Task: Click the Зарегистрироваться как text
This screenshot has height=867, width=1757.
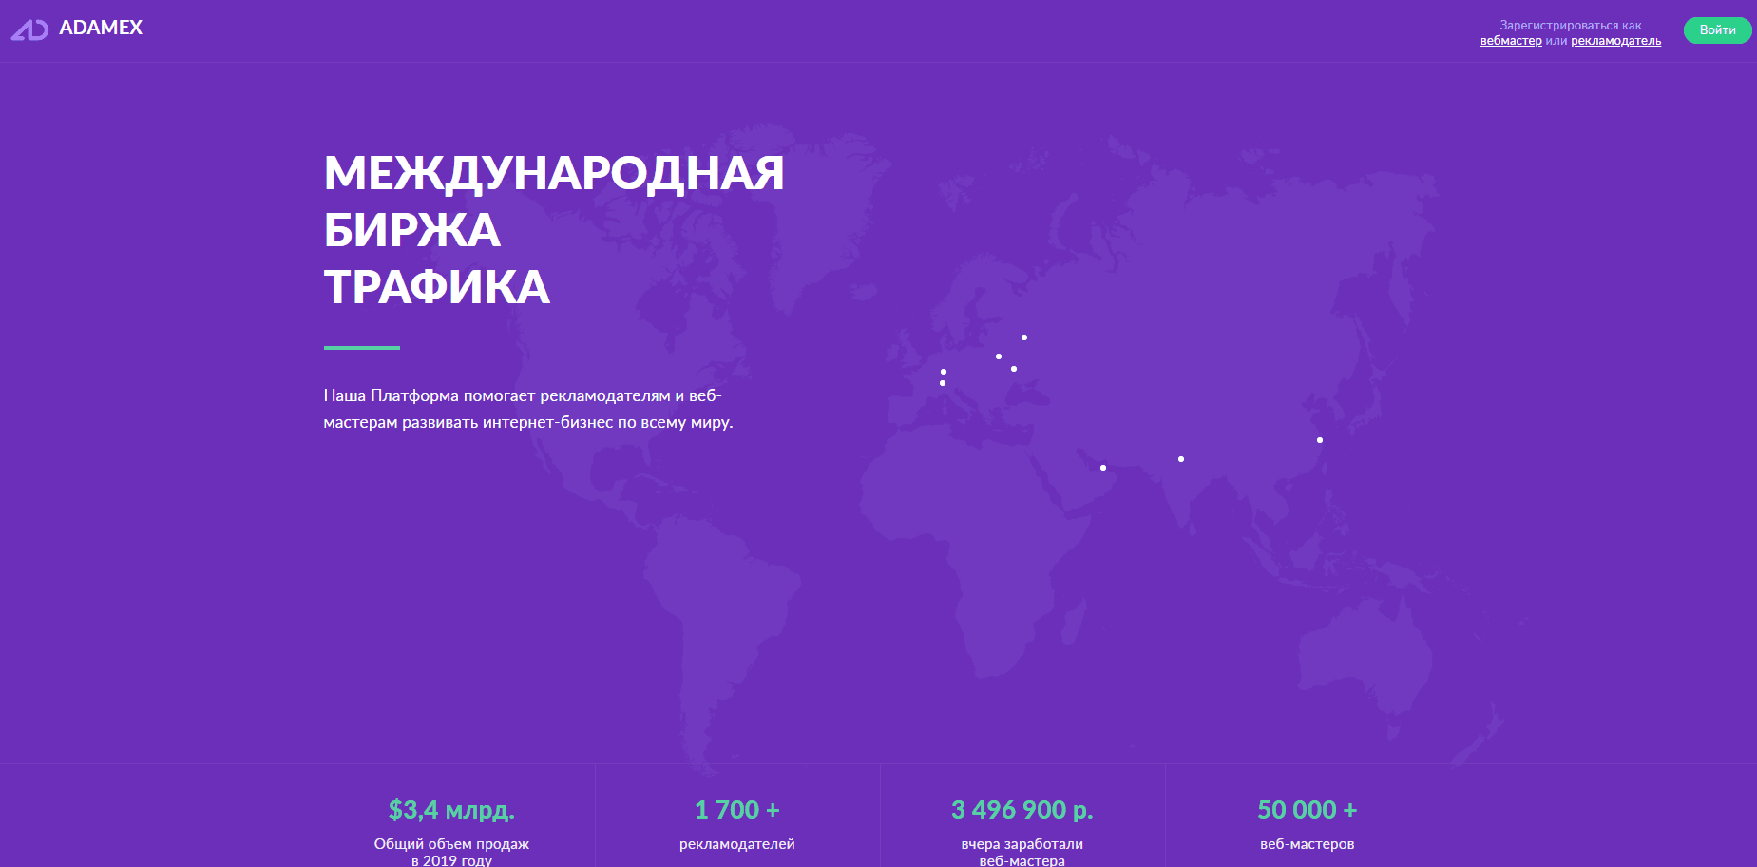Action: [1570, 26]
